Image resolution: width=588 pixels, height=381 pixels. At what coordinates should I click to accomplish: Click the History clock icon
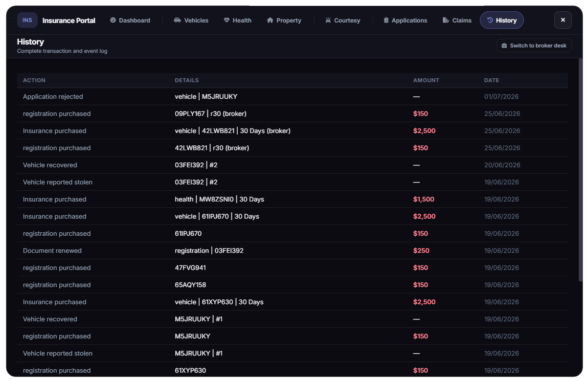pos(490,20)
